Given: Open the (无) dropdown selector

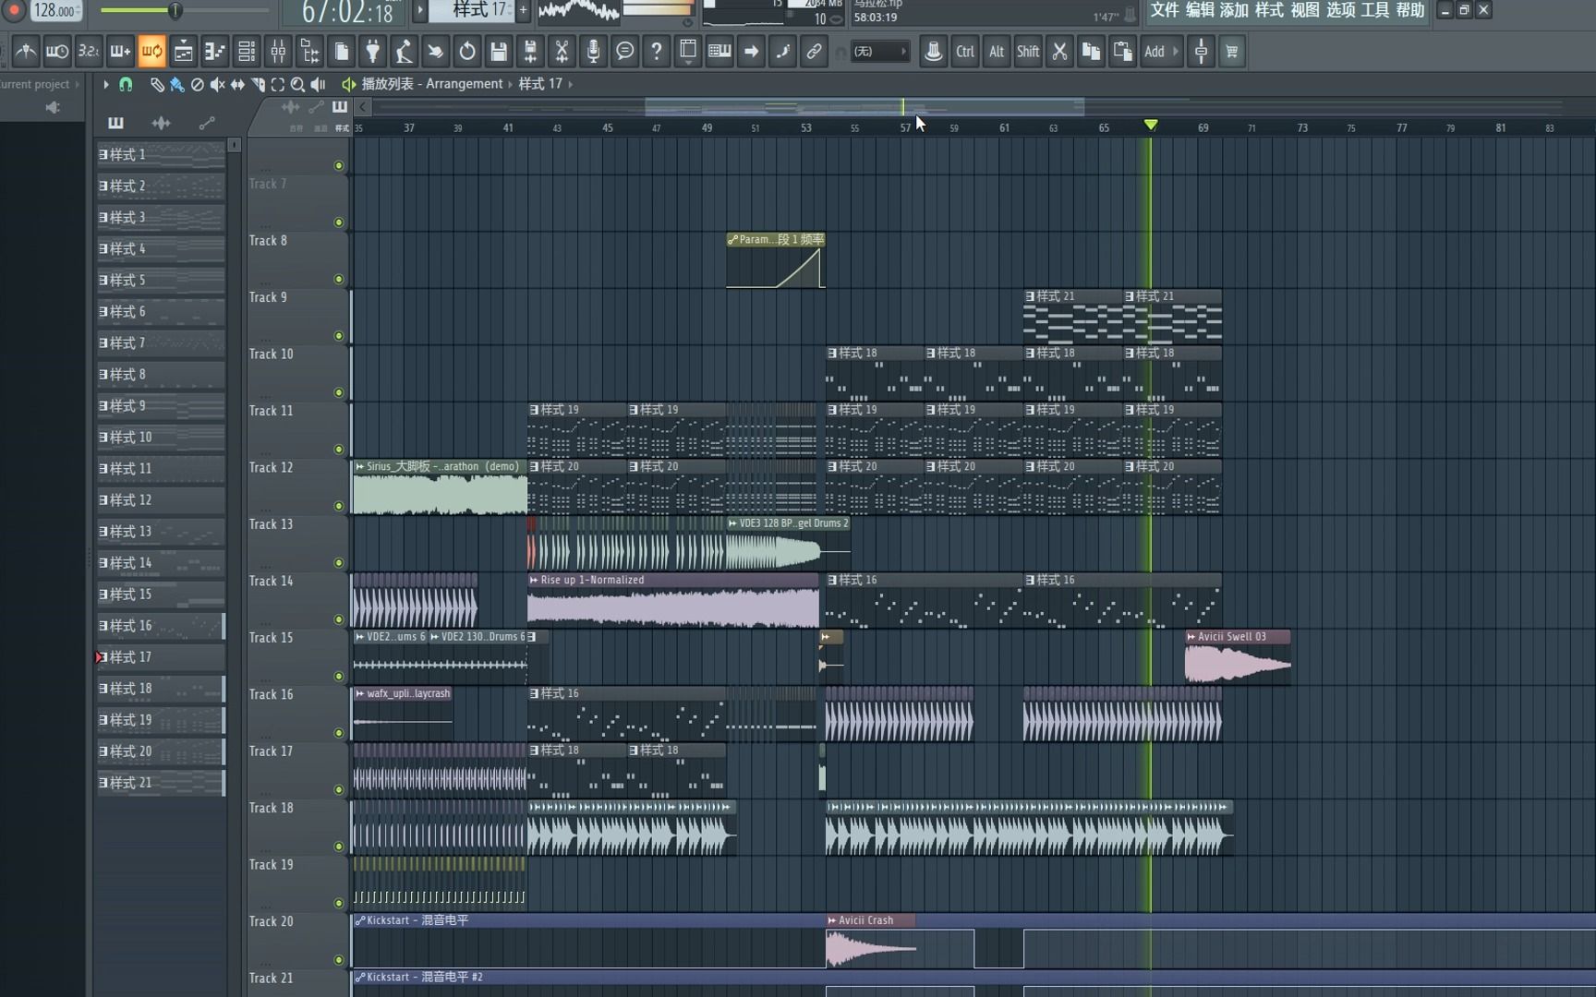Looking at the screenshot, I should (x=879, y=52).
